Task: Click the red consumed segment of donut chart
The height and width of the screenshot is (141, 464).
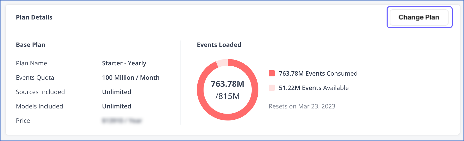Action: [228, 117]
